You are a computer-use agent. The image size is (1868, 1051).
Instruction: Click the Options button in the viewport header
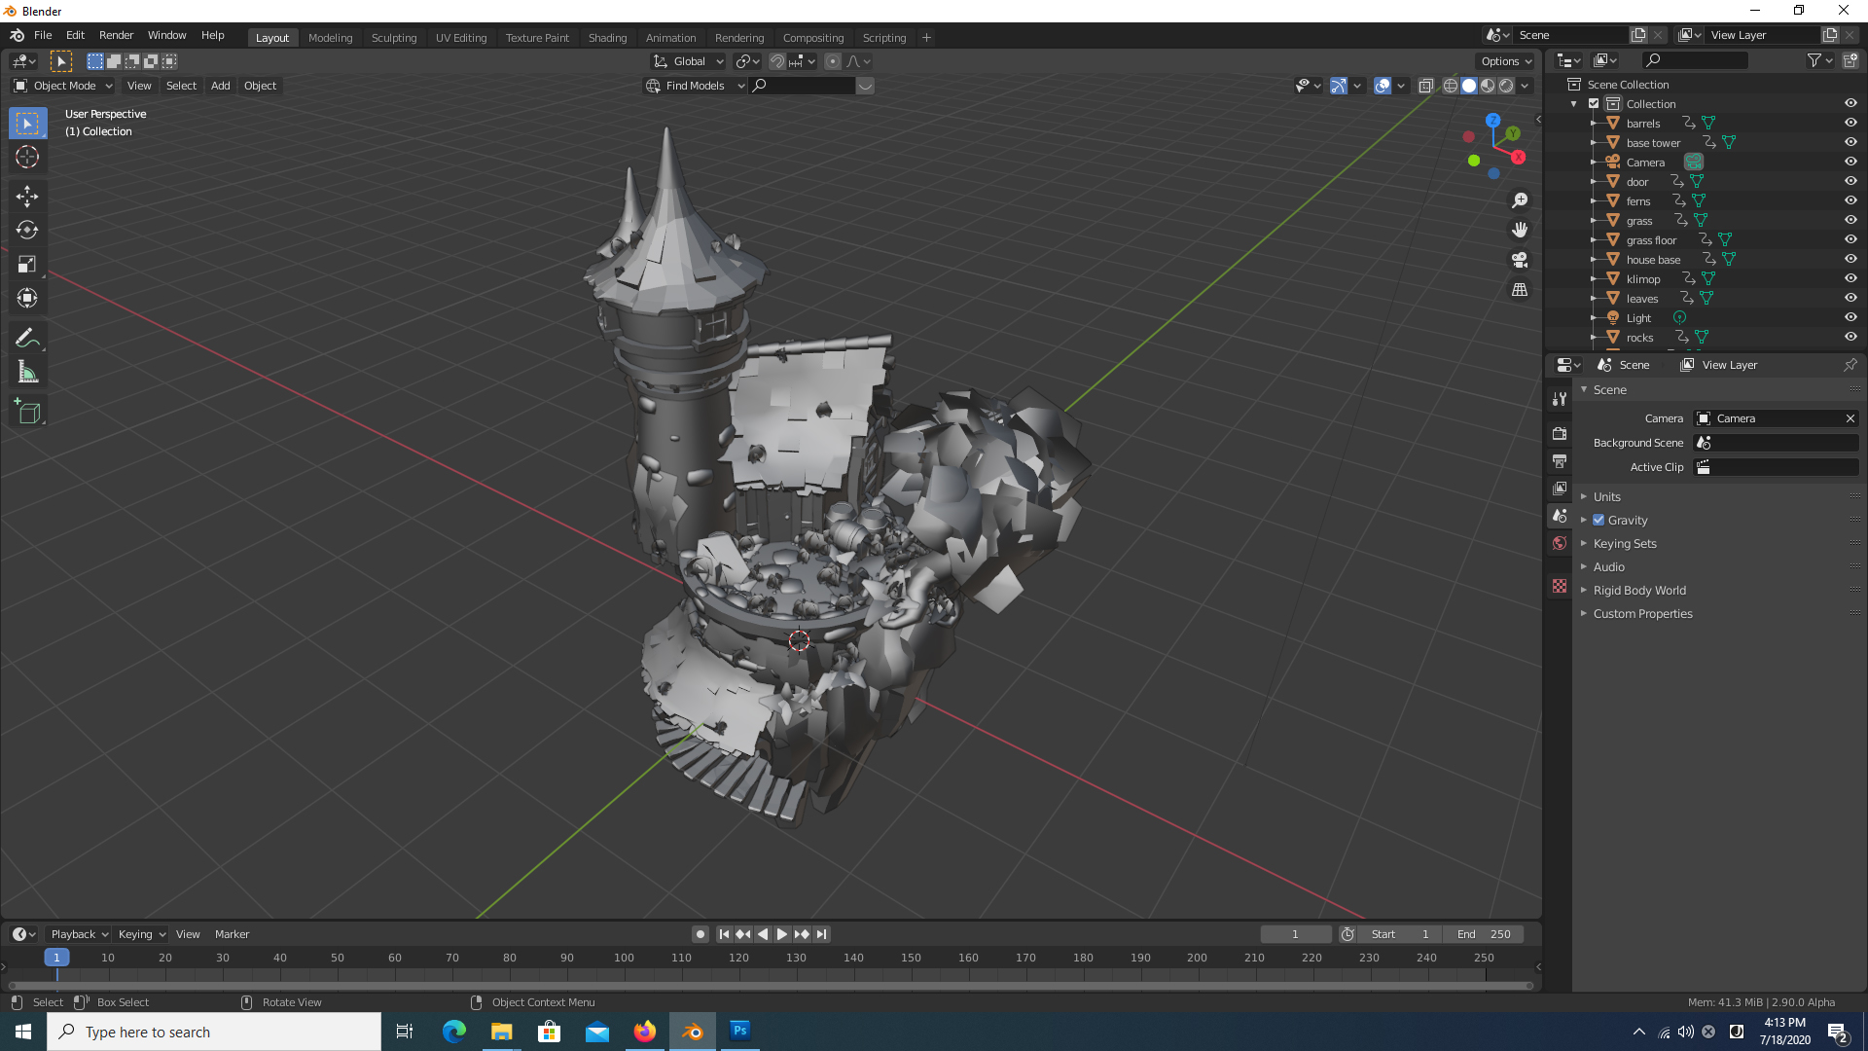click(1504, 60)
